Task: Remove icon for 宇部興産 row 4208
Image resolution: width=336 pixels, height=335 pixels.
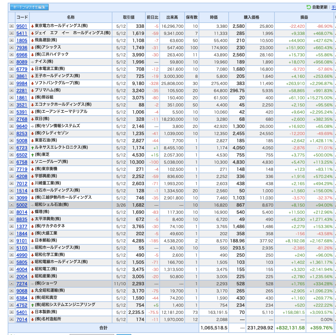Action: click(x=12, y=176)
